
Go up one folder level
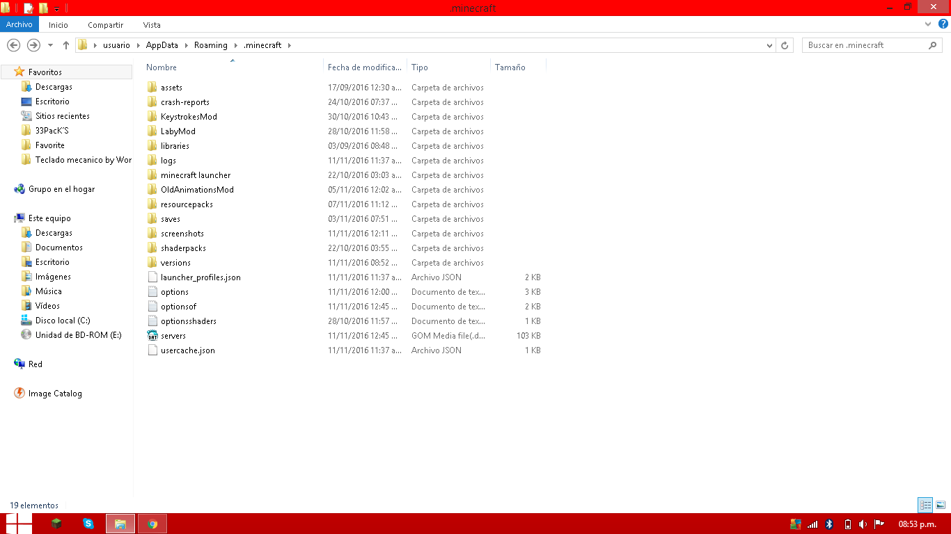(66, 45)
